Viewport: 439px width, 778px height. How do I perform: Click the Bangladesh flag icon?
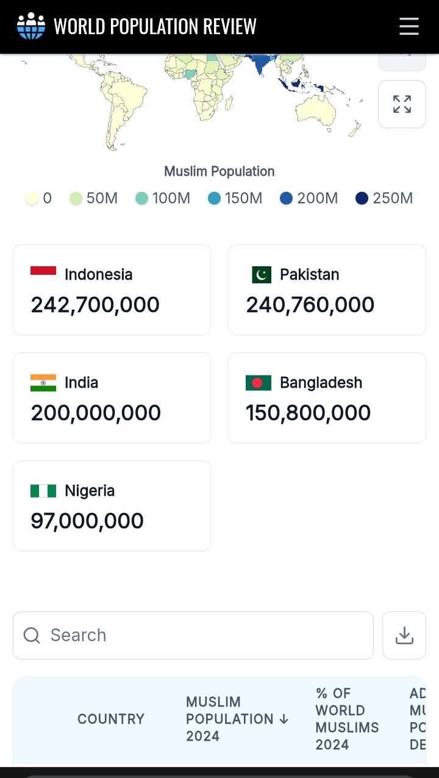(x=259, y=383)
